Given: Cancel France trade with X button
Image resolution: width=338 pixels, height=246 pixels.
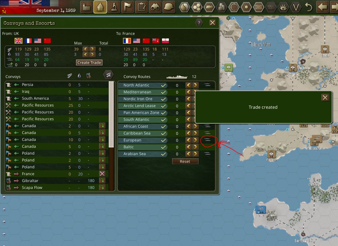Looking at the screenshot, I should pos(102,174).
